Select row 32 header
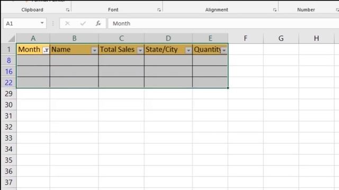 8,127
